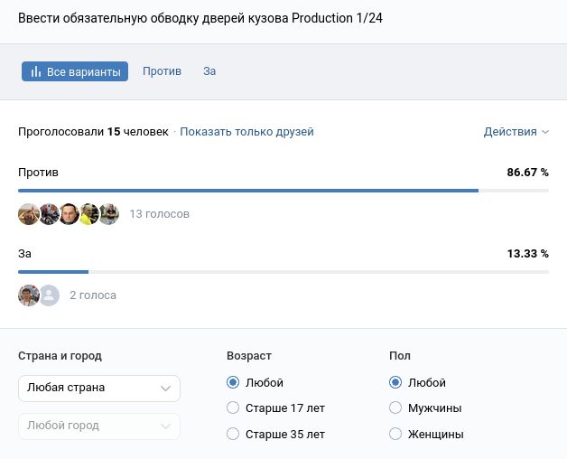Open third voter avatar in Против row
Viewport: 567px width, 459px height.
click(x=69, y=214)
